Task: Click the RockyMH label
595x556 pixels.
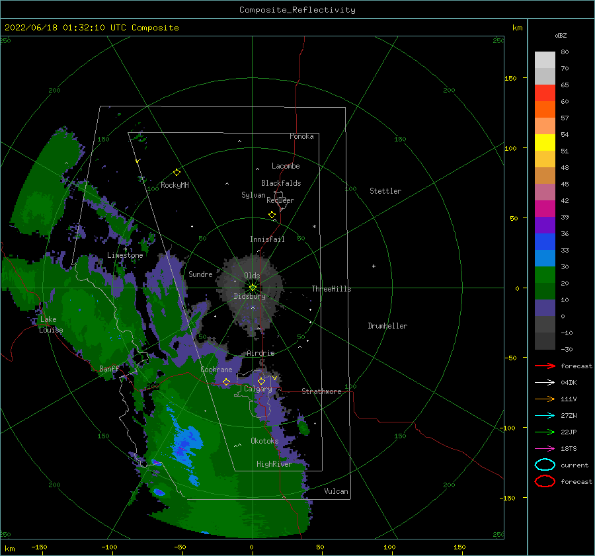Action: point(175,185)
